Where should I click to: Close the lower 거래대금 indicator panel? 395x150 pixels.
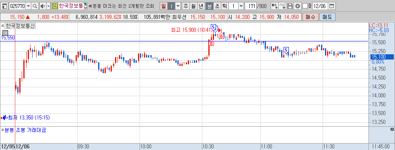[x=392, y=129]
